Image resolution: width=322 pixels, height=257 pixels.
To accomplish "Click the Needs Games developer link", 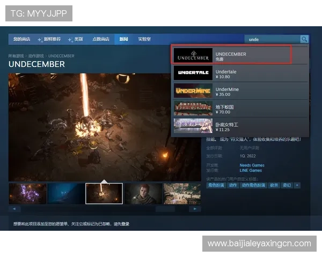I will click(252, 165).
